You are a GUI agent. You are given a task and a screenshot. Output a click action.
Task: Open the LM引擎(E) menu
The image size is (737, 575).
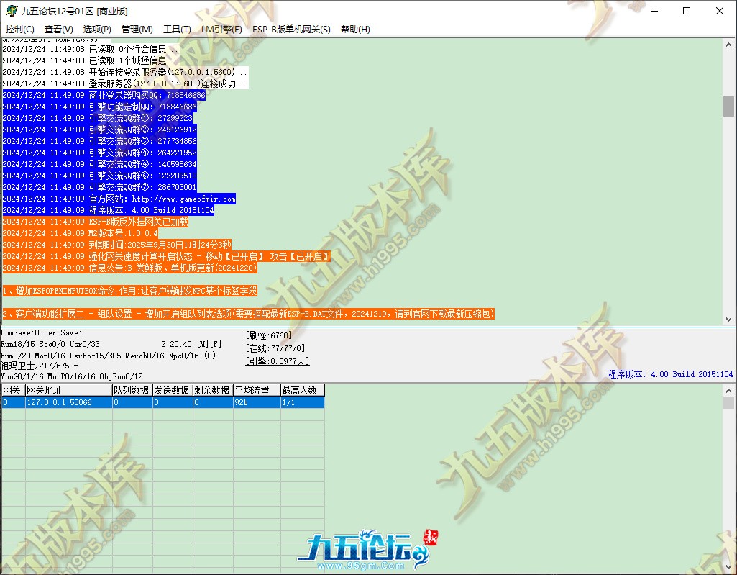tap(221, 30)
